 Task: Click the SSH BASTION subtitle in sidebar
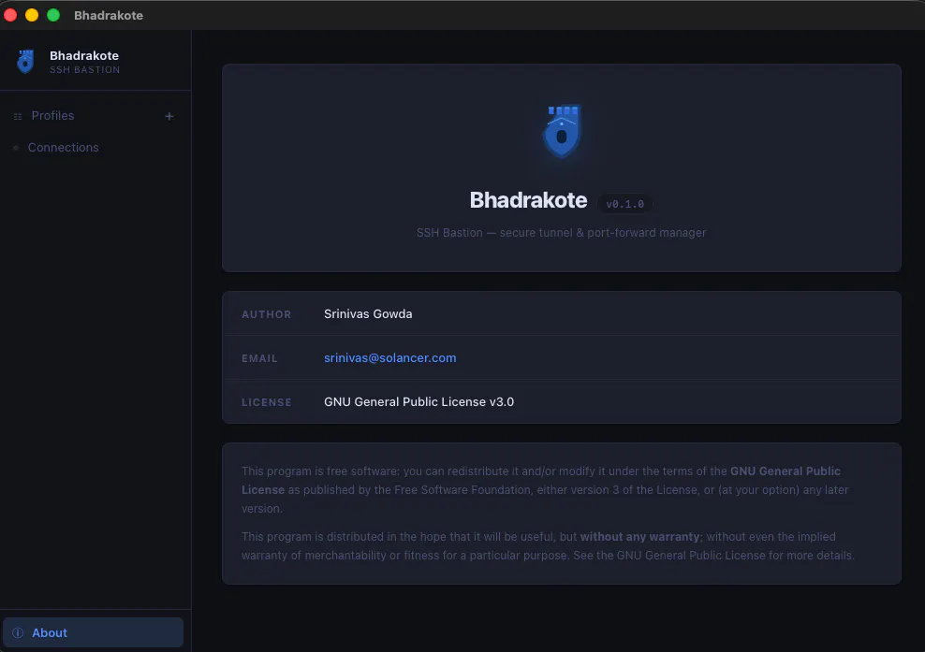point(85,69)
